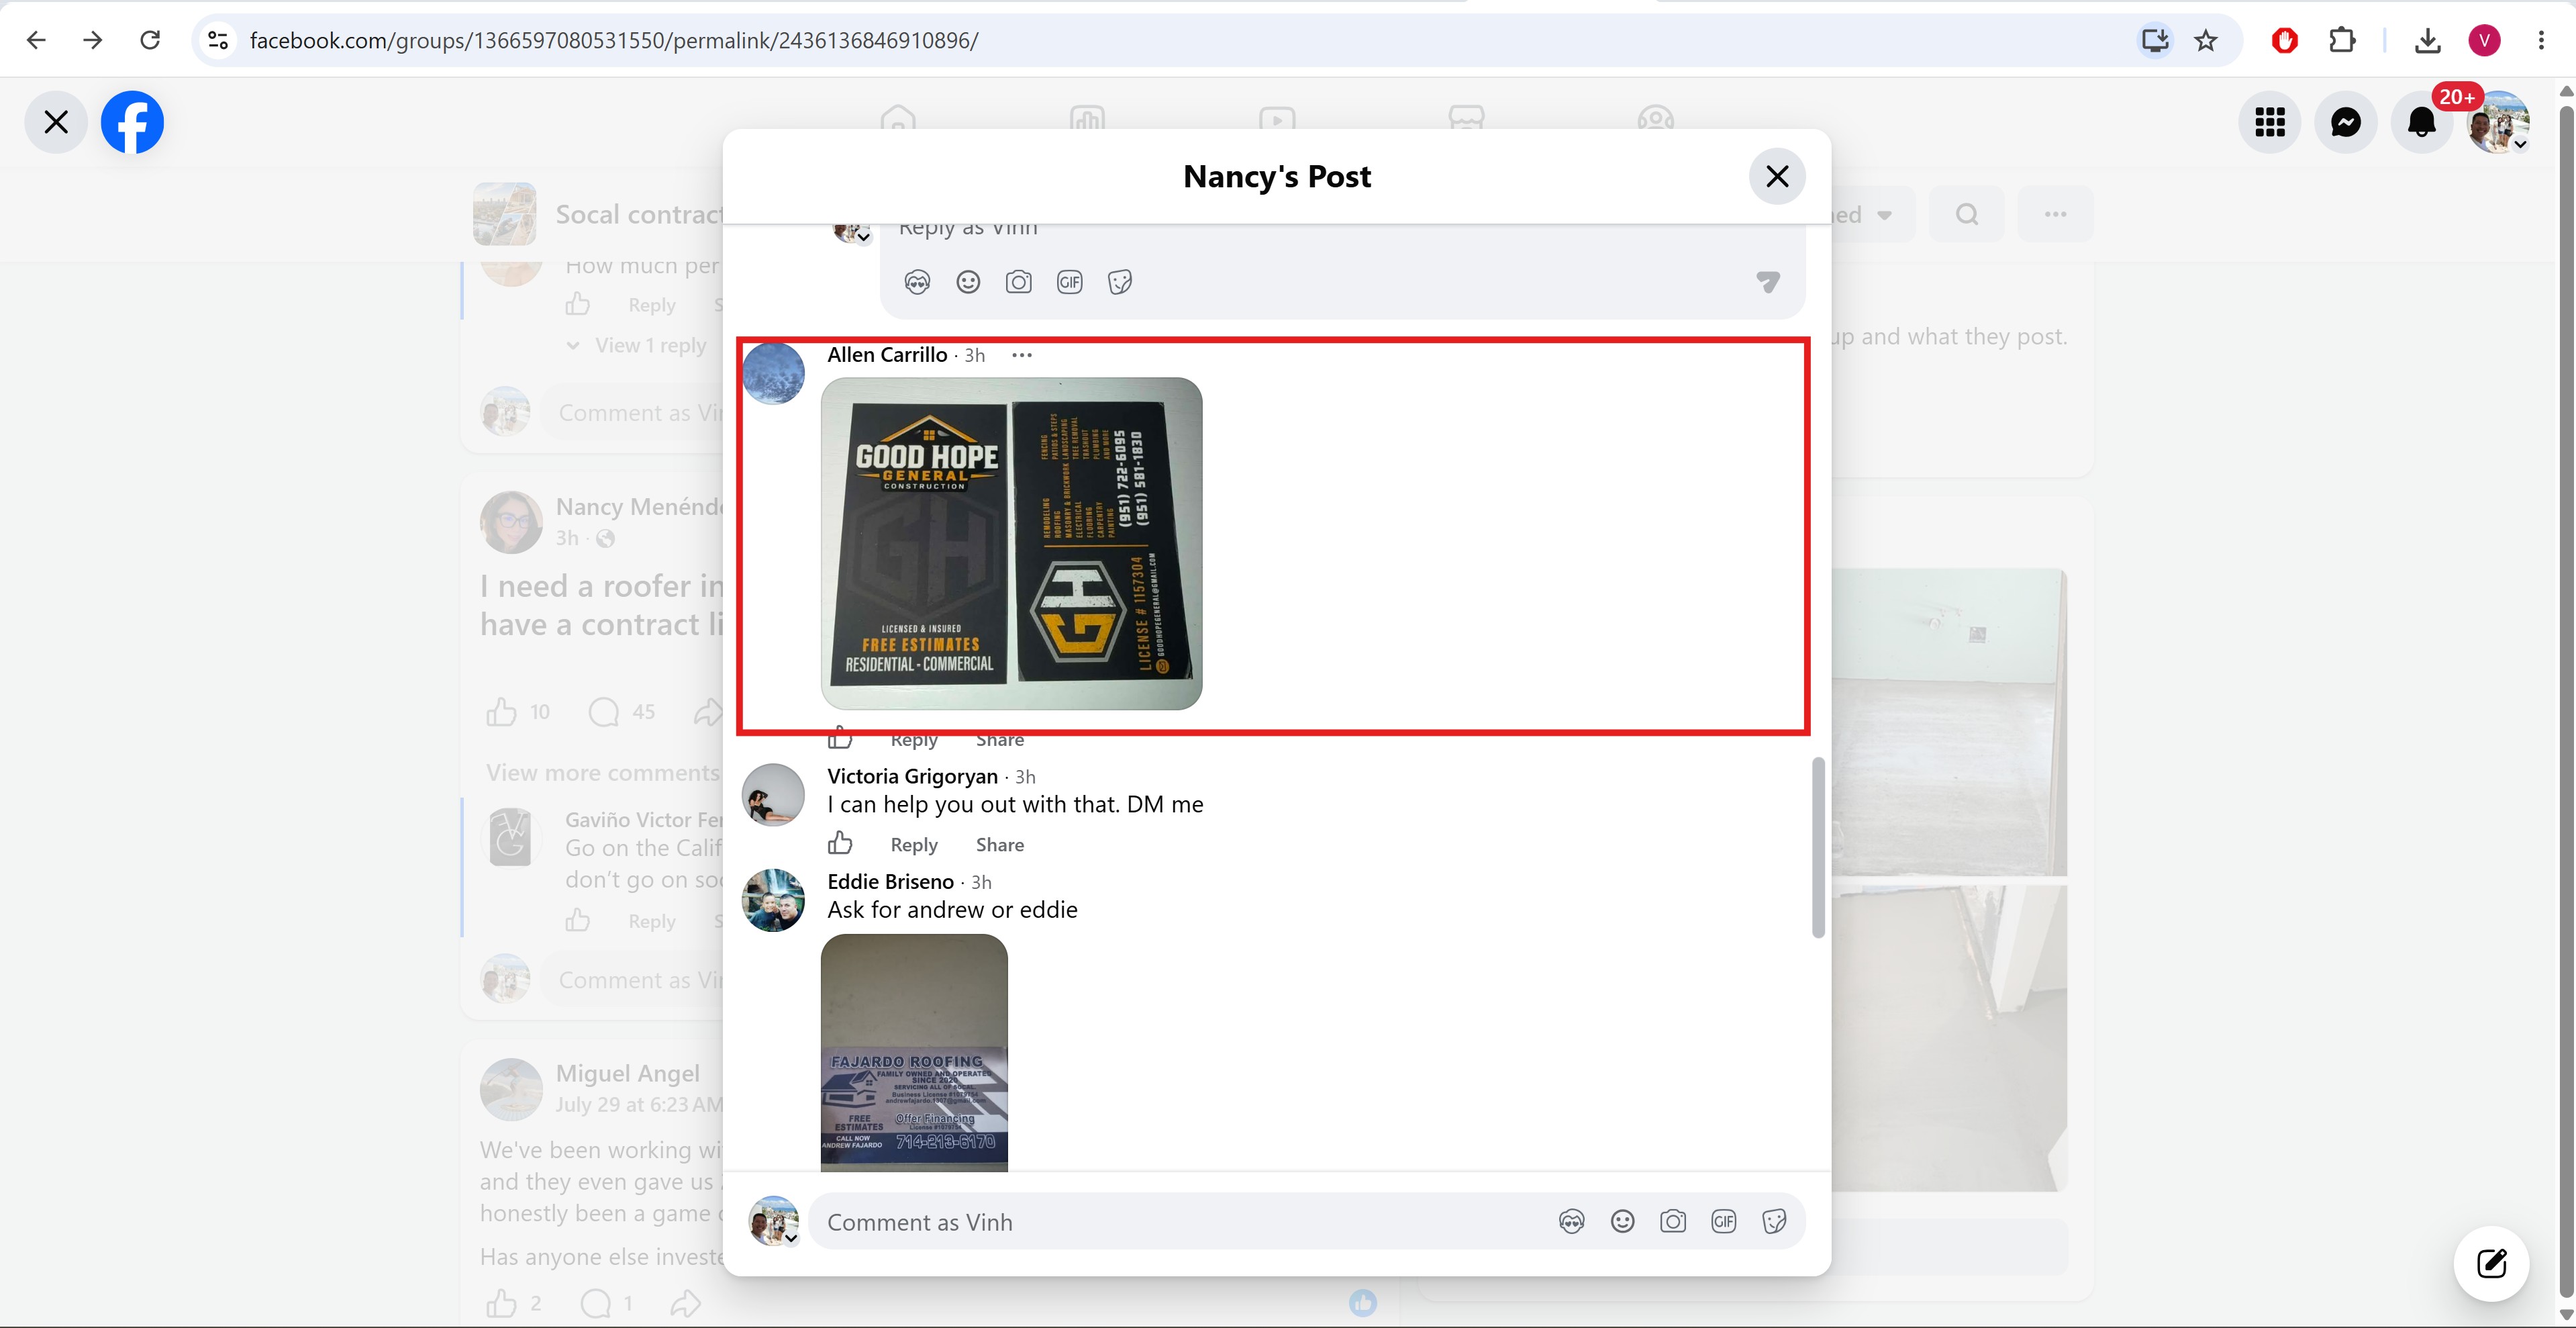Image resolution: width=2576 pixels, height=1328 pixels.
Task: View site information next to the URL
Action: pyautogui.click(x=218, y=40)
